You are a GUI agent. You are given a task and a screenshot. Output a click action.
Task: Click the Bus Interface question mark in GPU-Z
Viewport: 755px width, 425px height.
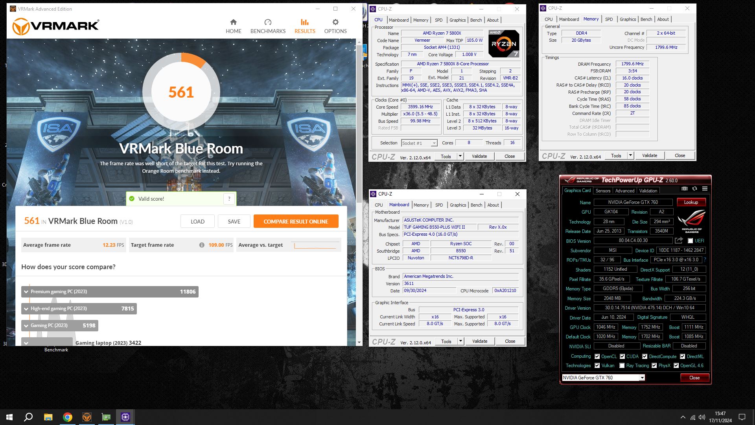(705, 260)
